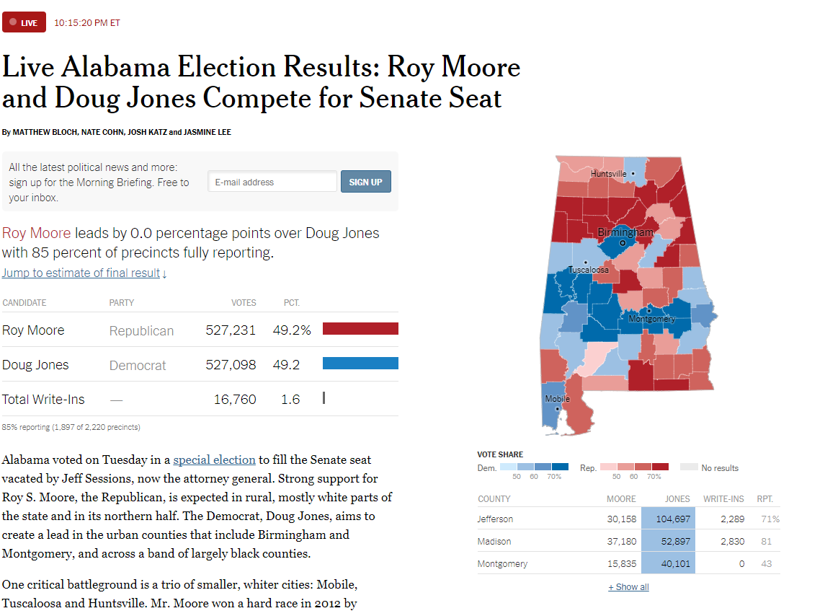
Task: Jump to estimate of final result
Action: [x=84, y=273]
